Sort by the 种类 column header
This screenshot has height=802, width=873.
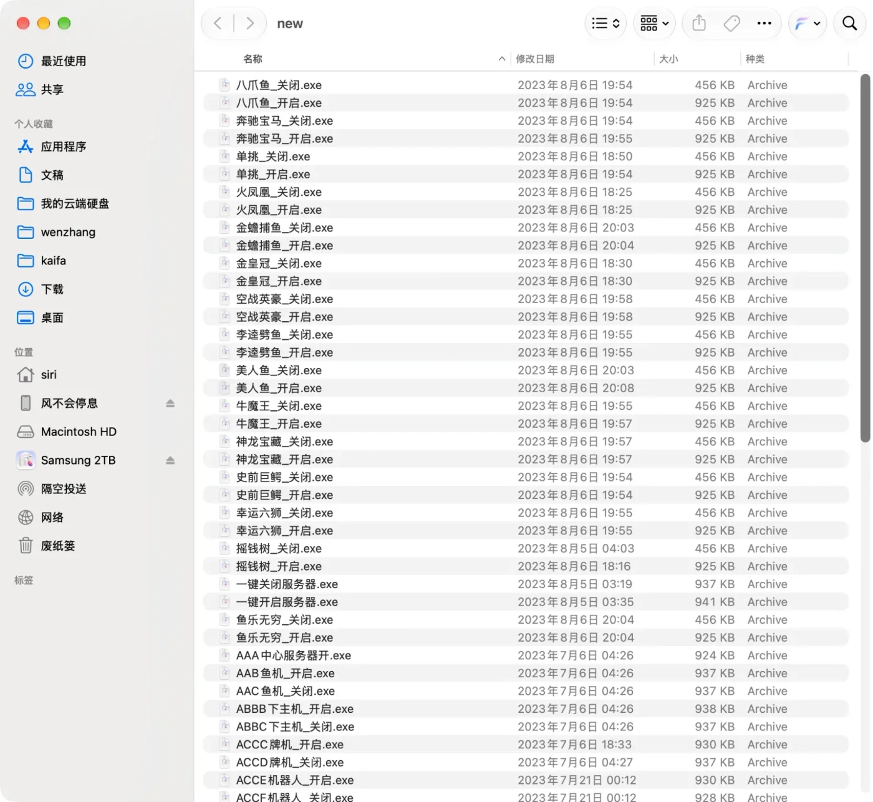(x=755, y=59)
